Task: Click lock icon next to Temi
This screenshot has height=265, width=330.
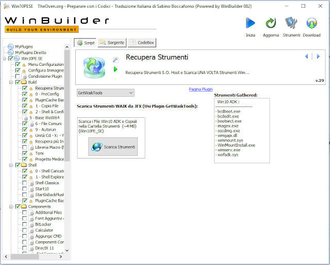Action: [x=31, y=154]
